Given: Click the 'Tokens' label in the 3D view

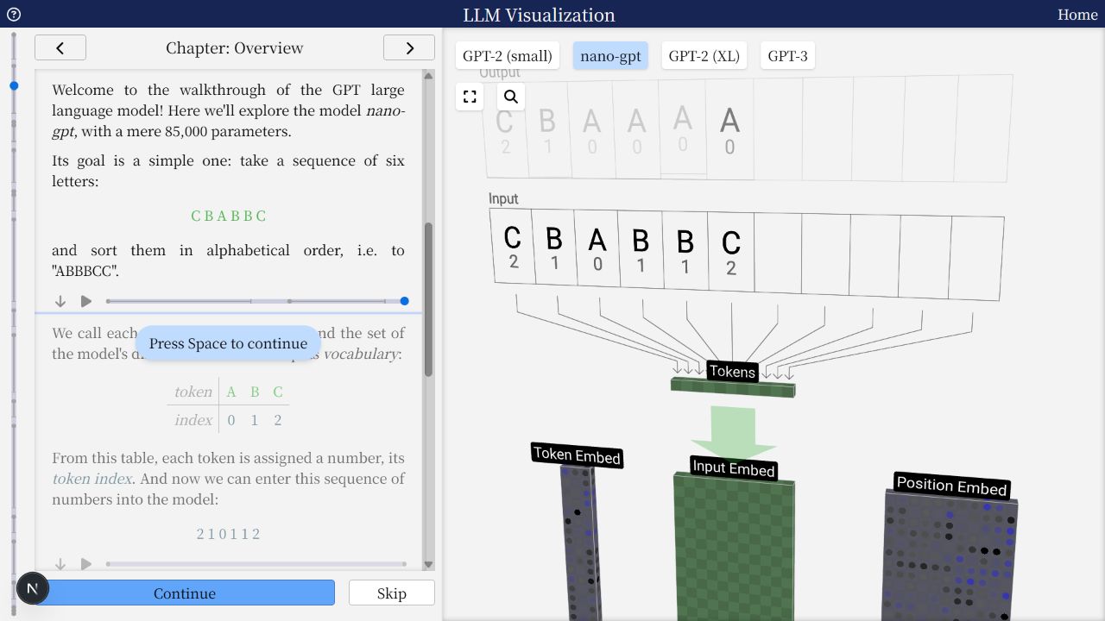Looking at the screenshot, I should click(x=732, y=372).
